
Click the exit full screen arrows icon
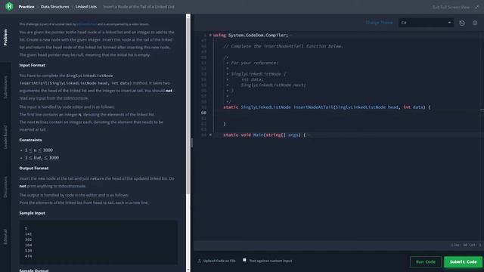[476, 7]
